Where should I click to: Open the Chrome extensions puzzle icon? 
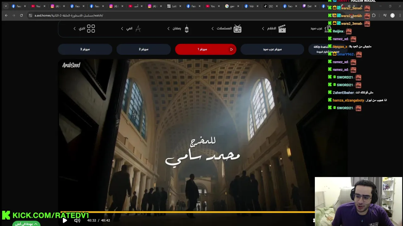[x=374, y=15]
